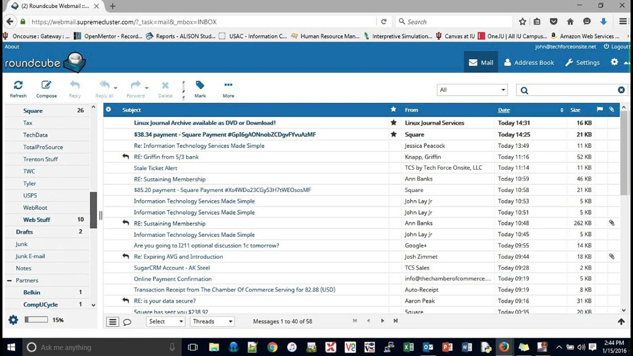Click the list options gear in header

(x=108, y=109)
